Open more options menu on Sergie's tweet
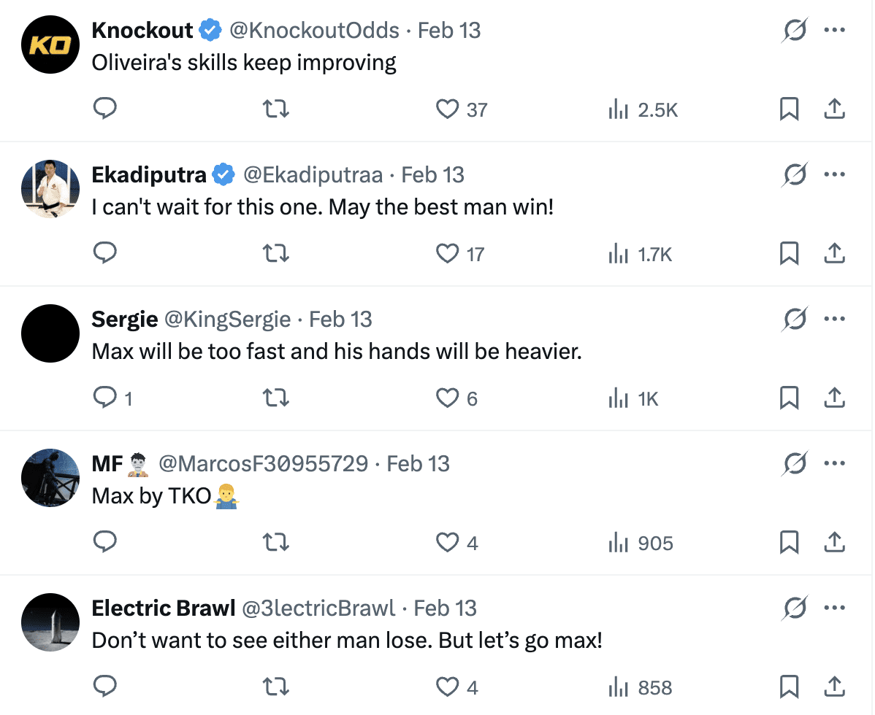 click(834, 320)
